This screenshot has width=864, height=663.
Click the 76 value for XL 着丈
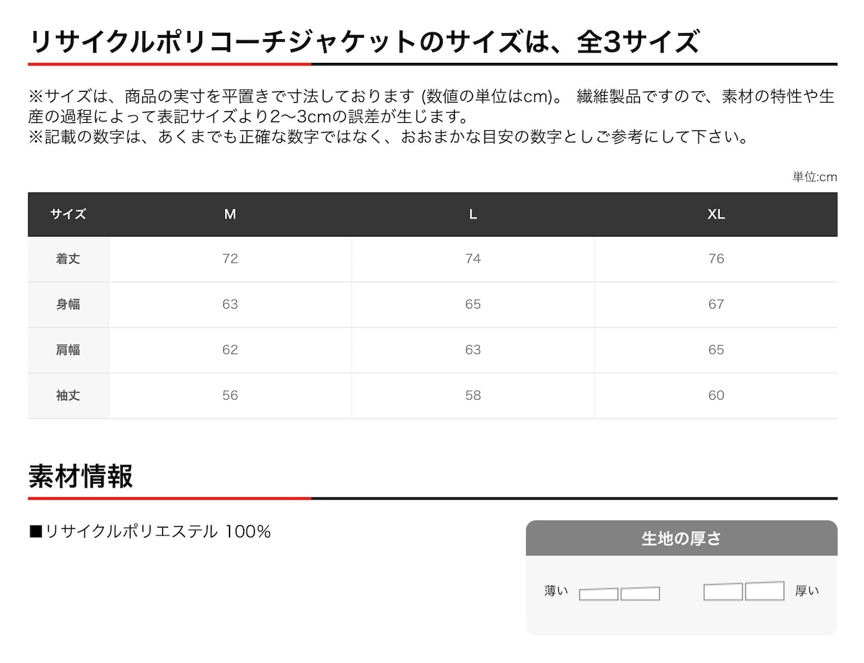(x=715, y=259)
